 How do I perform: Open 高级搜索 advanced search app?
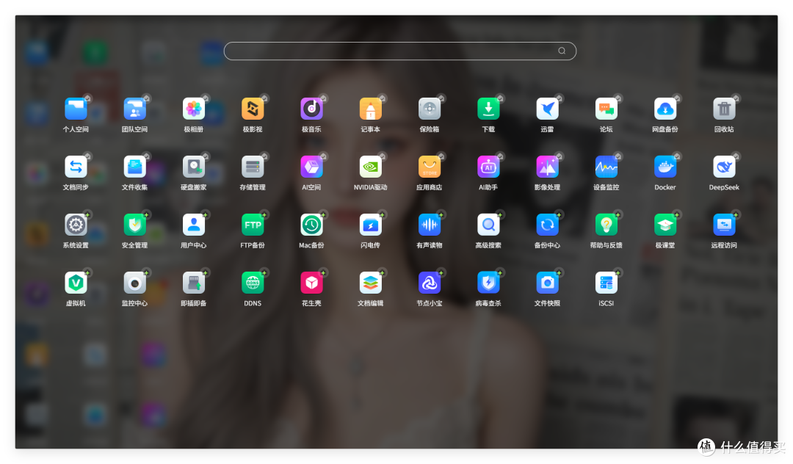coord(488,225)
